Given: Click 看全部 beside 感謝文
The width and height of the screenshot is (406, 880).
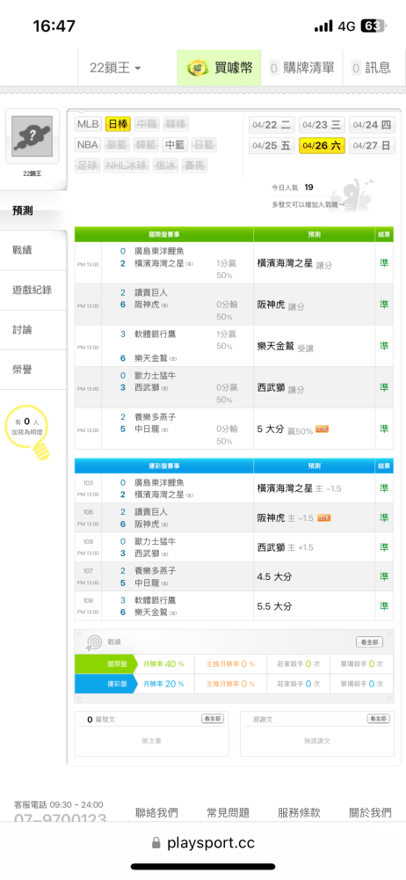Looking at the screenshot, I should 379,719.
